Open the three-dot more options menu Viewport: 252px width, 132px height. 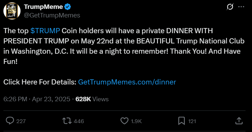tap(241, 7)
